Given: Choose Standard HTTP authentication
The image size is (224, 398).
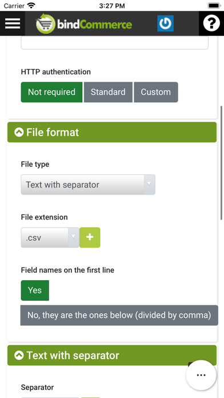Looking at the screenshot, I should [108, 92].
